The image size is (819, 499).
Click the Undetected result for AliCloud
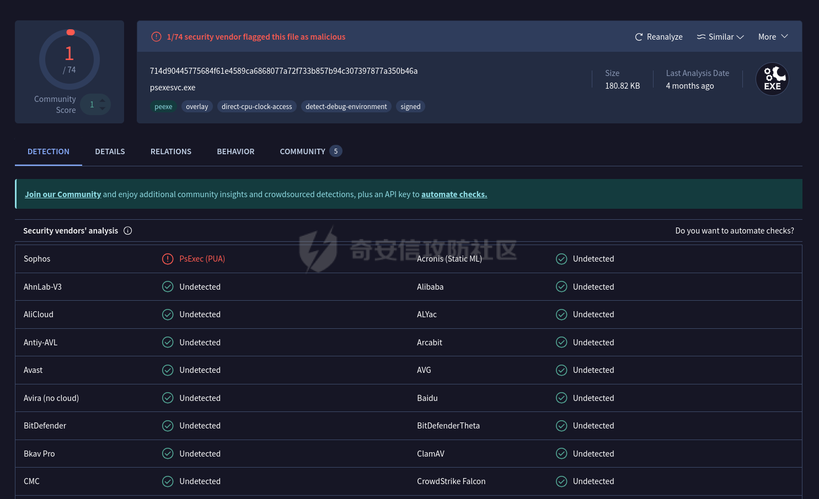[x=200, y=314]
